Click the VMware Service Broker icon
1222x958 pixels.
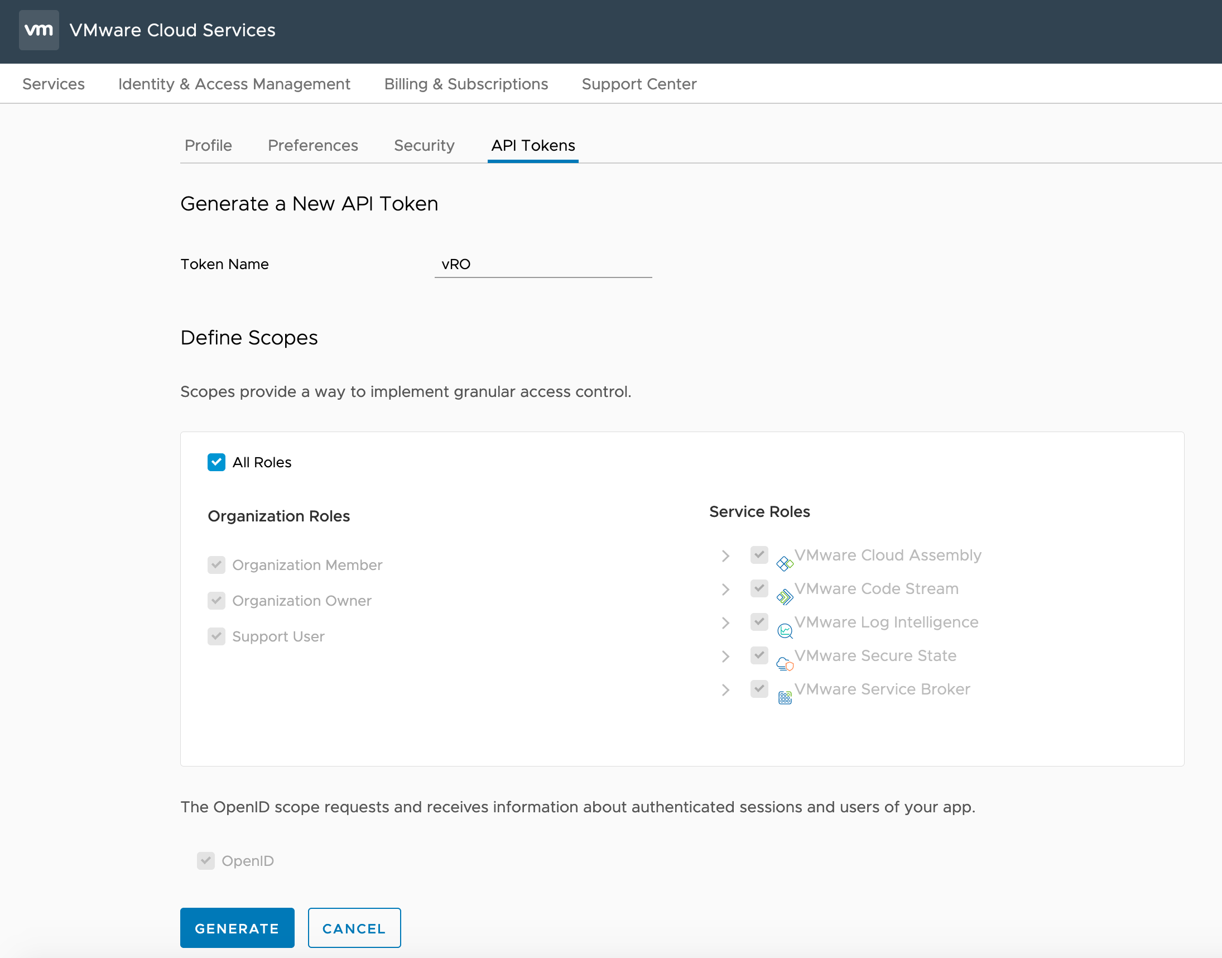(784, 697)
